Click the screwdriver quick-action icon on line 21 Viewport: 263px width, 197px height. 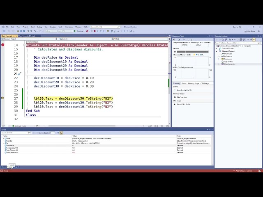pos(20,74)
